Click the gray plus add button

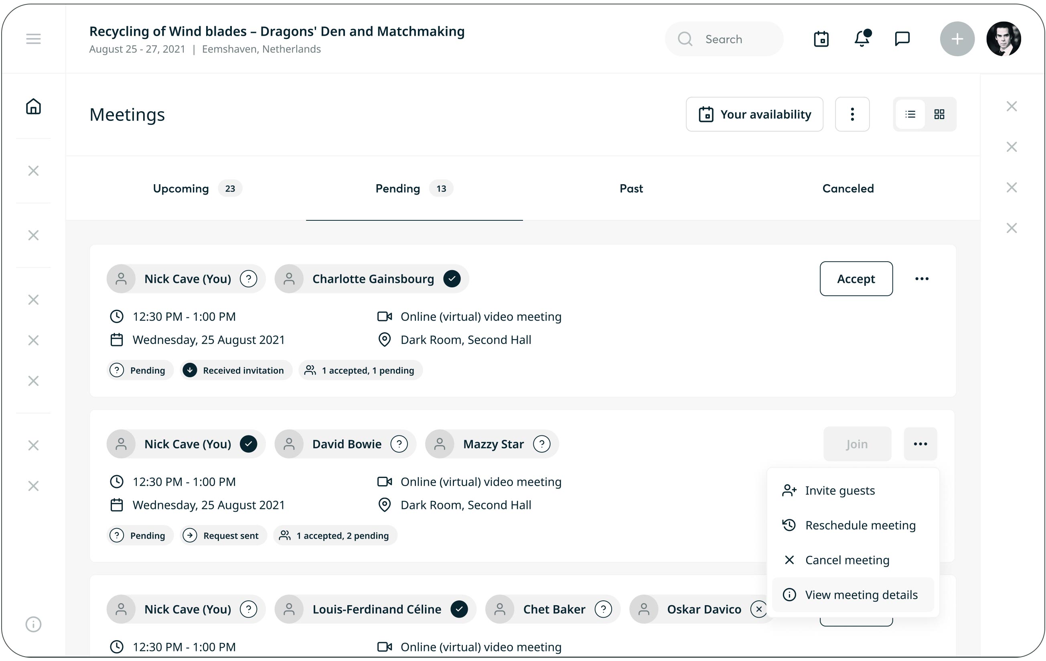(x=957, y=39)
